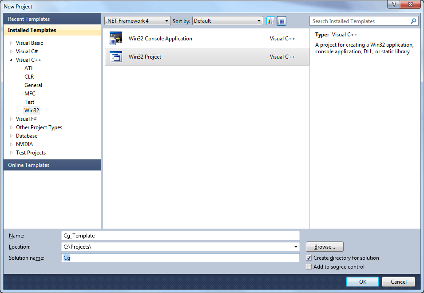Click the Name field with Cg_Template

pyautogui.click(x=180, y=236)
